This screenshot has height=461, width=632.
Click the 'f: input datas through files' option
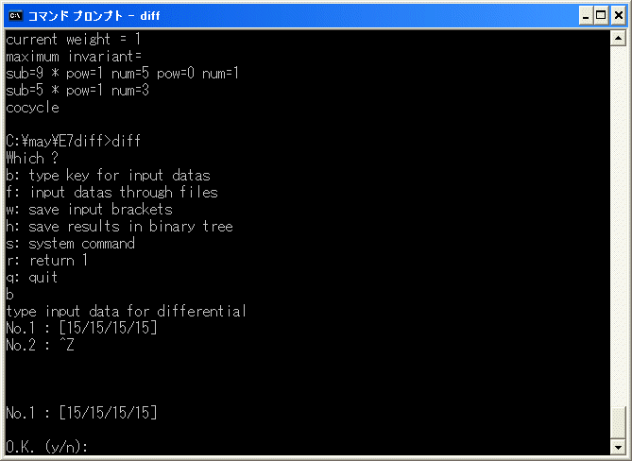click(112, 192)
